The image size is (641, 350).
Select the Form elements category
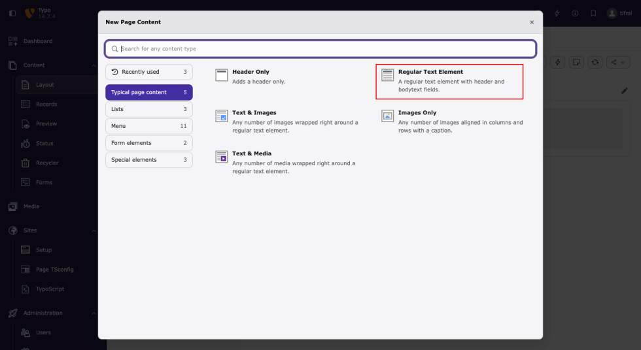pos(149,143)
